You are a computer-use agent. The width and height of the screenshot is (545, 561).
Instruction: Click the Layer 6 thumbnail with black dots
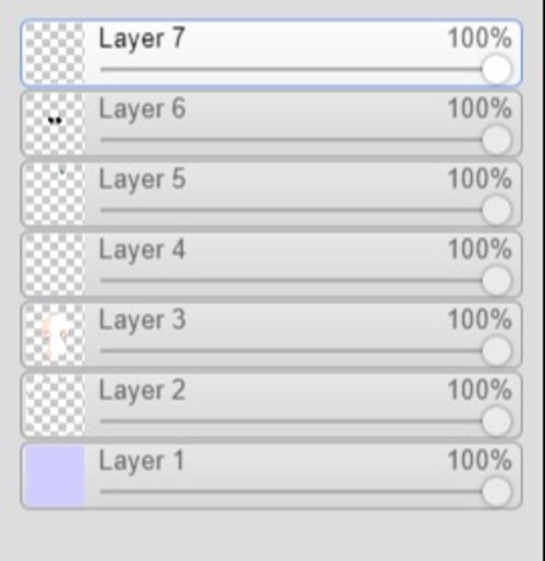55,123
